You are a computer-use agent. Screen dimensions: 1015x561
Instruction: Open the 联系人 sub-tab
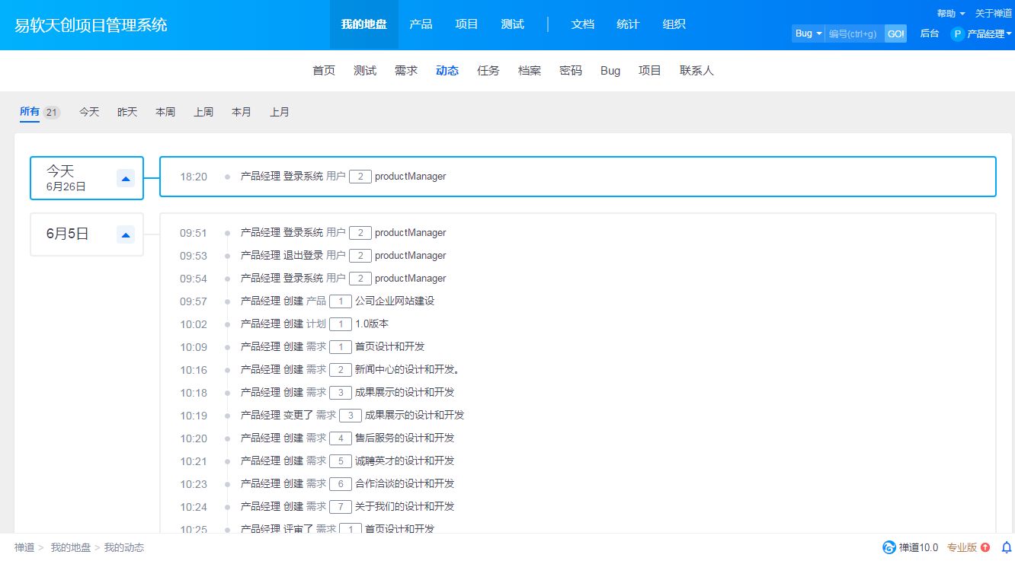[x=697, y=71]
